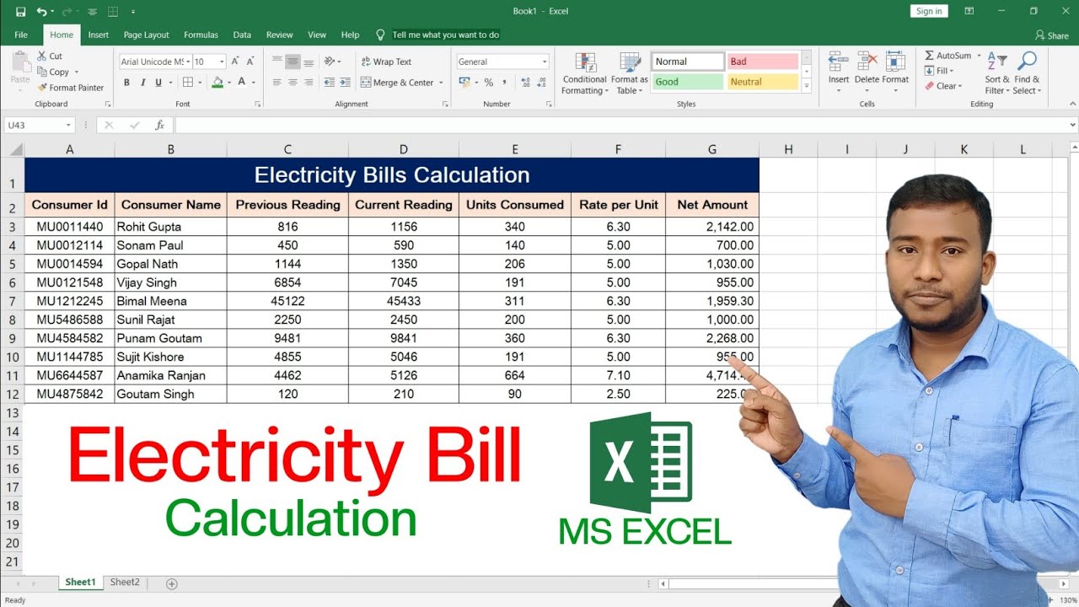1079x607 pixels.
Task: Switch to Sheet2 tab
Action: [x=125, y=583]
